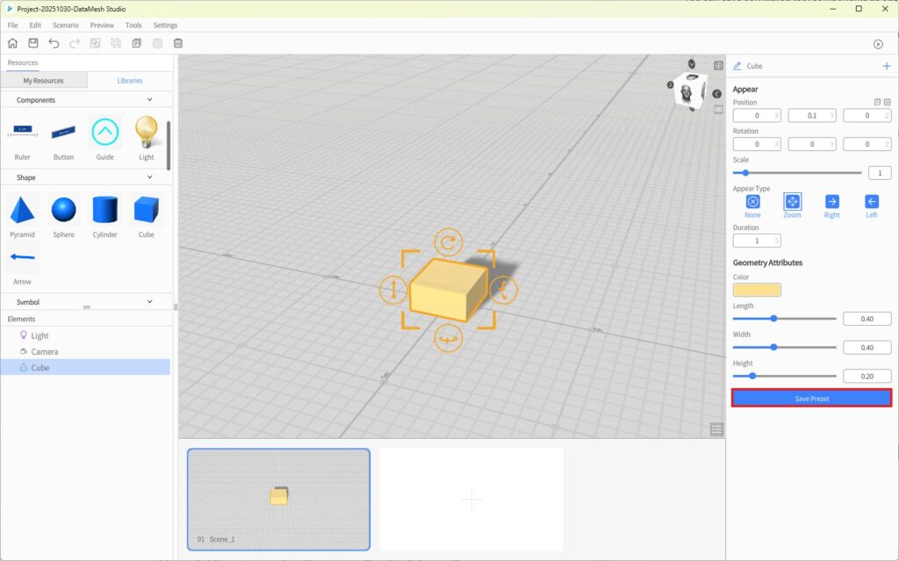Pick the Guide component
Viewport: 899px width, 561px height.
point(104,133)
